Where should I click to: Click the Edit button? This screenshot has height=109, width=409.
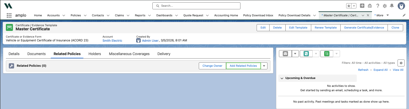click(x=263, y=27)
